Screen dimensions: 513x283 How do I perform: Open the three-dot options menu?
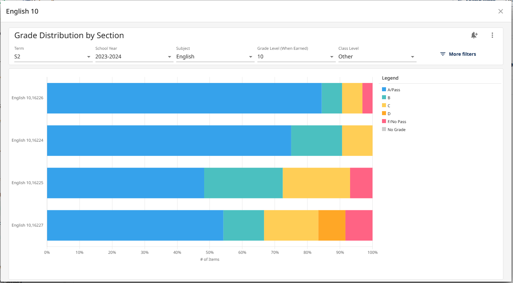pos(492,35)
